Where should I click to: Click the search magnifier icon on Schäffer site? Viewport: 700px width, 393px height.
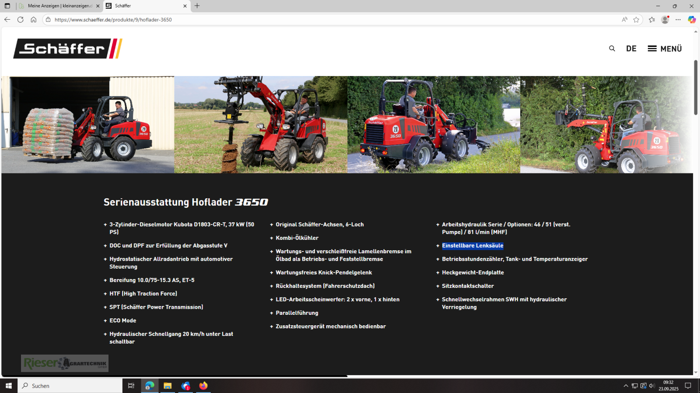(612, 48)
